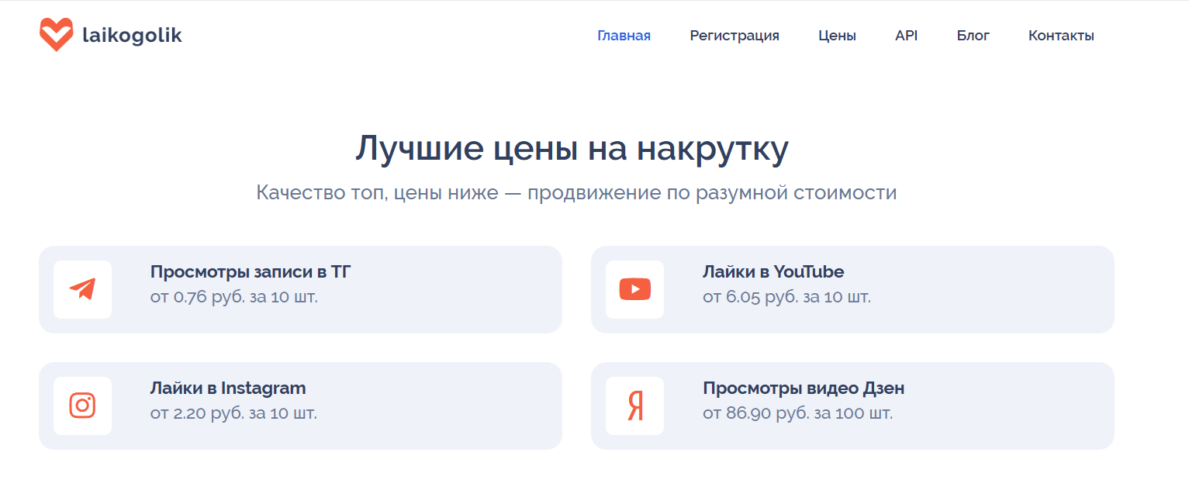This screenshot has height=480, width=1189.
Task: Open the Лайки в YouTube title
Action: [x=773, y=272]
